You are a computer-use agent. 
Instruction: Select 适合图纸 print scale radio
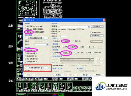[x=63, y=41]
